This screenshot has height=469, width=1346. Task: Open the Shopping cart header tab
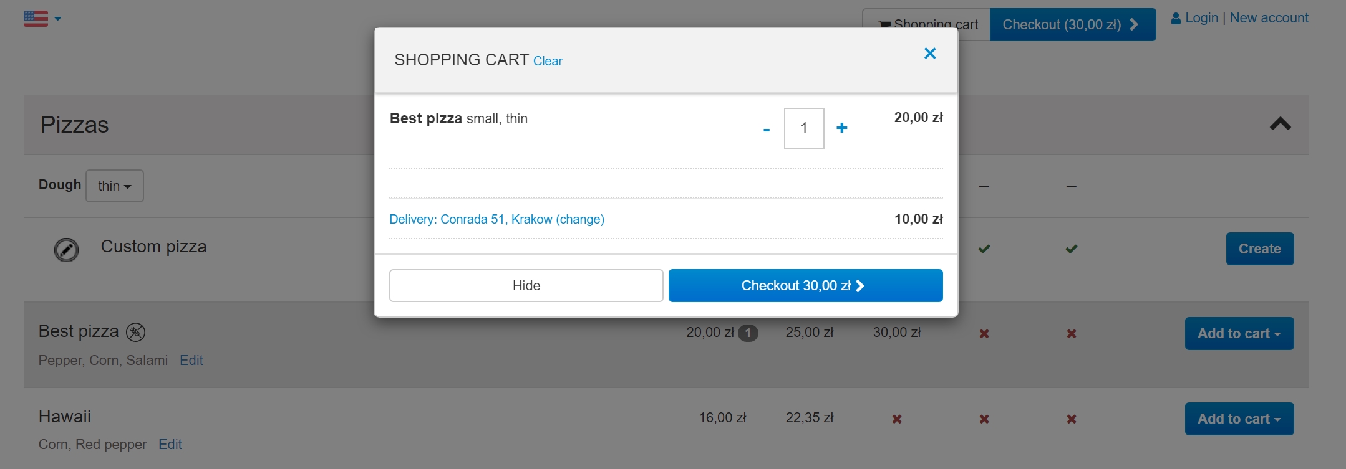pyautogui.click(x=926, y=24)
